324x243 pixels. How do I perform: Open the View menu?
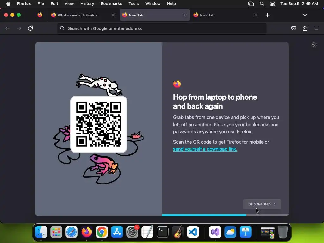(x=69, y=3)
